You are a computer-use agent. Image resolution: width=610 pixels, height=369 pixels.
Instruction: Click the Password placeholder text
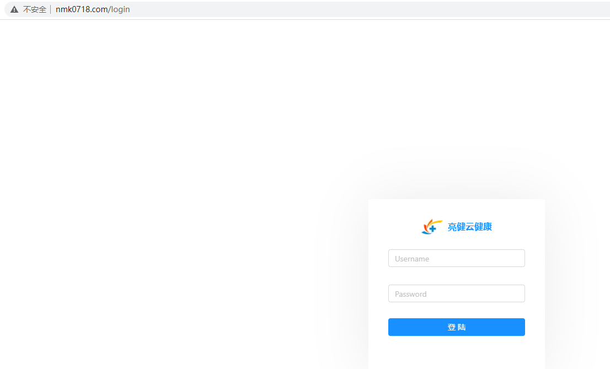pyautogui.click(x=411, y=294)
